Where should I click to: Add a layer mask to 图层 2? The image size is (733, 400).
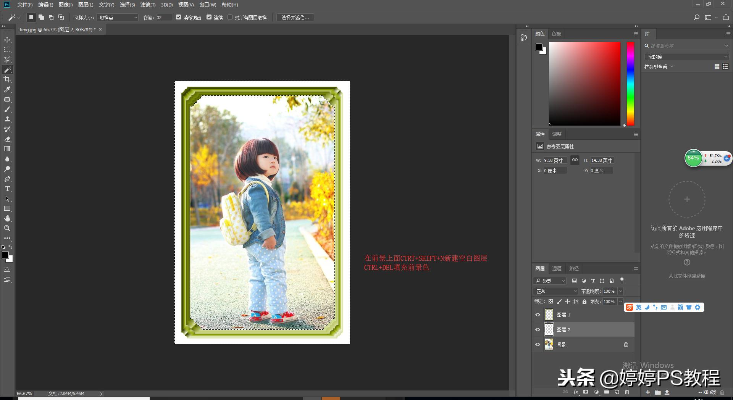coord(586,392)
